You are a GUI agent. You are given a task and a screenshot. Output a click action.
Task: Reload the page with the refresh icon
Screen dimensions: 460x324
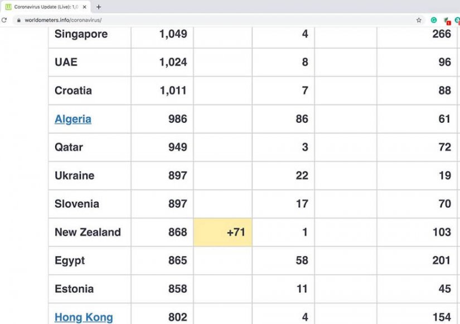coord(4,20)
